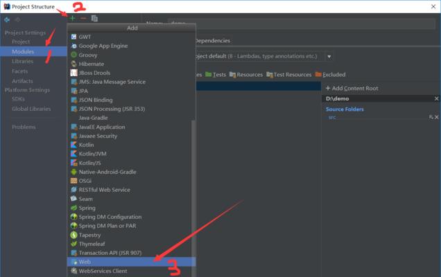Click the Copy module icon
Screen dimensions: 441x277
(x=94, y=18)
